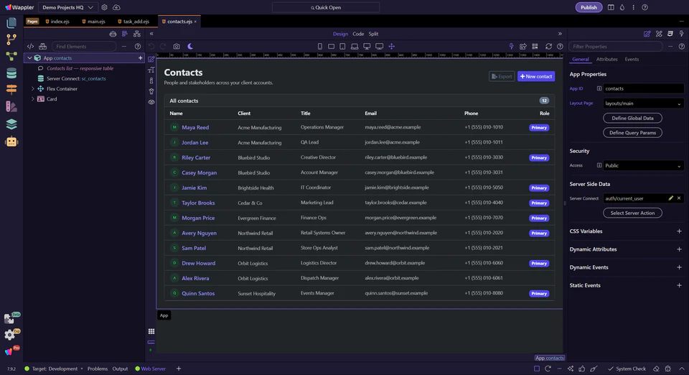
Task: Open the Server Connect workflows icon
Action: tap(11, 56)
